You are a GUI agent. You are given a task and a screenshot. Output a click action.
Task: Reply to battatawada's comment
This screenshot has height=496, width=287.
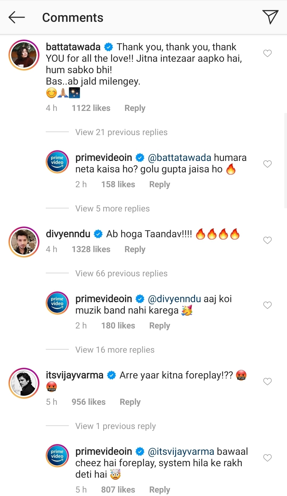pos(135,108)
